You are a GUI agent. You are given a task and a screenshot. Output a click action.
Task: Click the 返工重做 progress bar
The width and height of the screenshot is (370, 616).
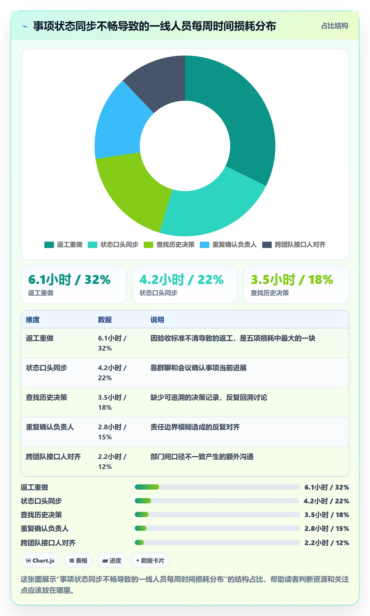coord(217,487)
